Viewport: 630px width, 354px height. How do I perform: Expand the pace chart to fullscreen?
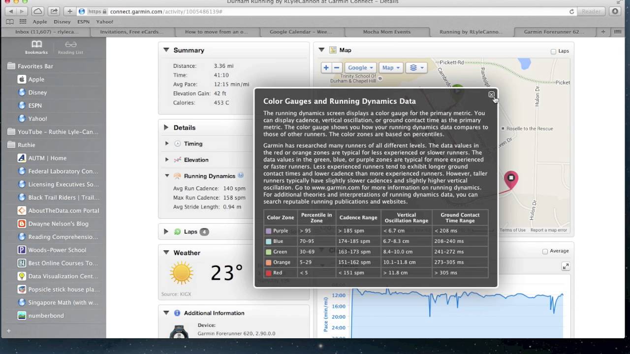[566, 266]
